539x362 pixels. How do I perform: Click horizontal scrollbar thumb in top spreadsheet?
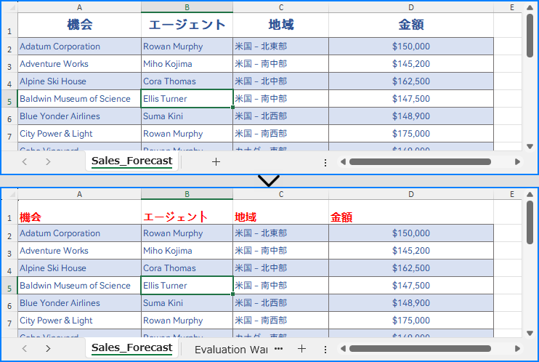(420, 161)
